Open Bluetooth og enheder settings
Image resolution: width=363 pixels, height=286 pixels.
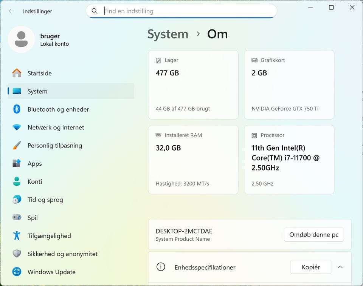point(58,109)
